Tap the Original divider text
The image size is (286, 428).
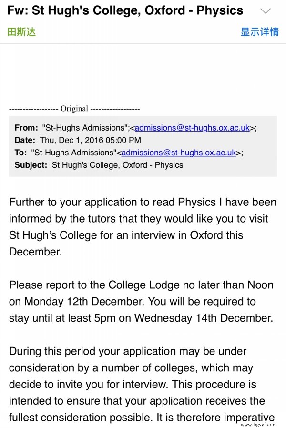[74, 109]
